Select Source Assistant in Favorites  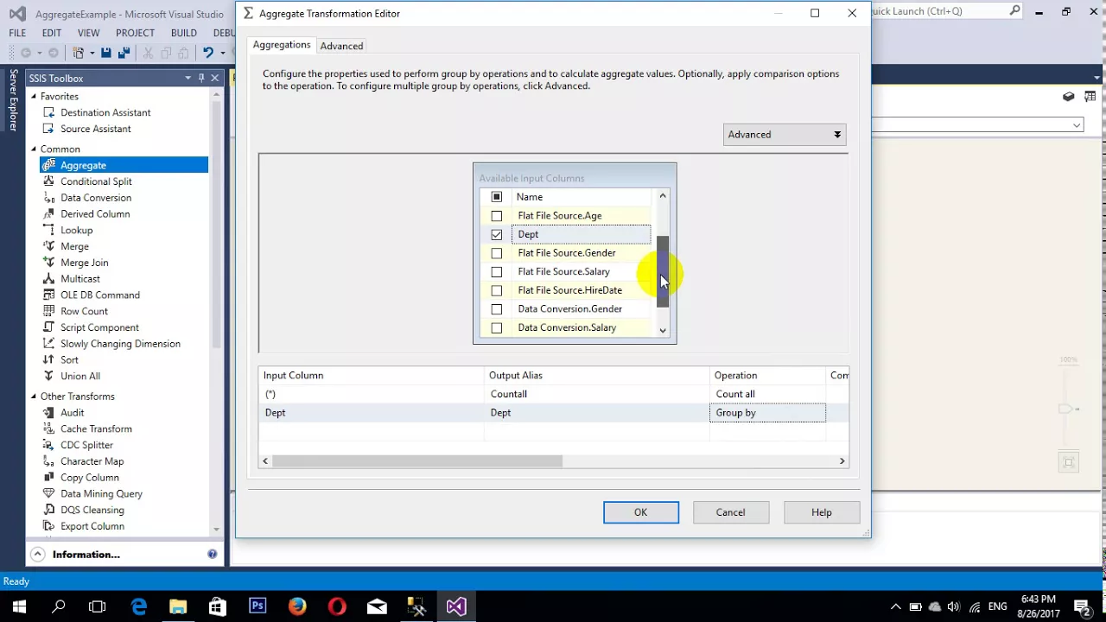[95, 129]
